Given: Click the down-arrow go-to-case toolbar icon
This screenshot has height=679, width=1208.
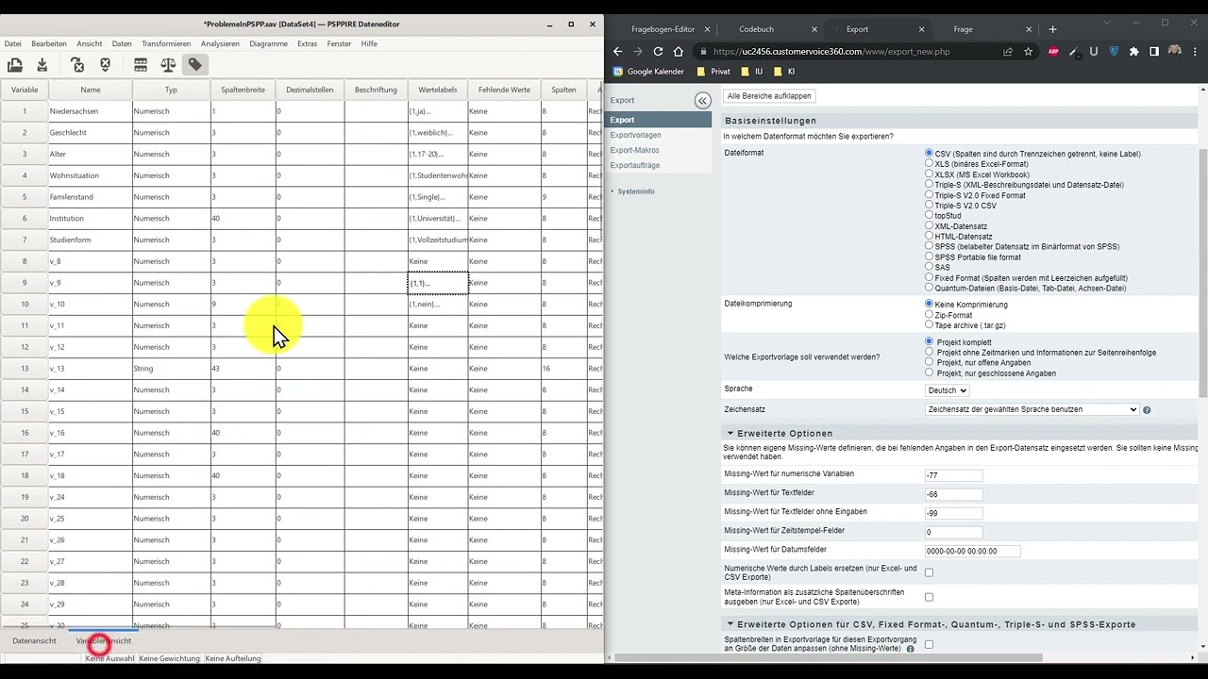Looking at the screenshot, I should point(106,65).
